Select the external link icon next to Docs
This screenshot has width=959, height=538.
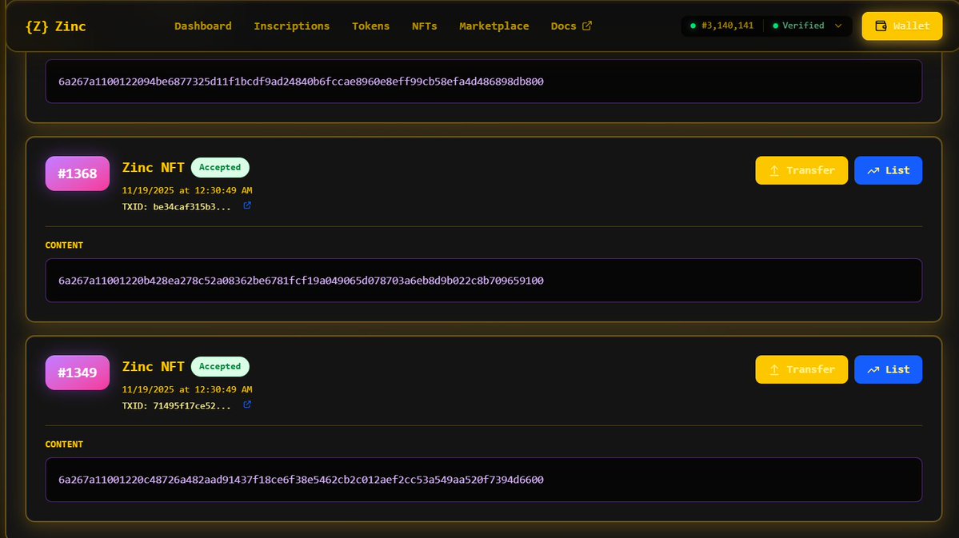tap(588, 25)
